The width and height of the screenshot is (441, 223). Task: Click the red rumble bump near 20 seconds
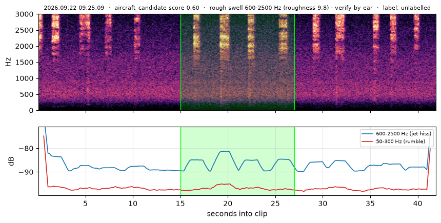tap(224, 184)
